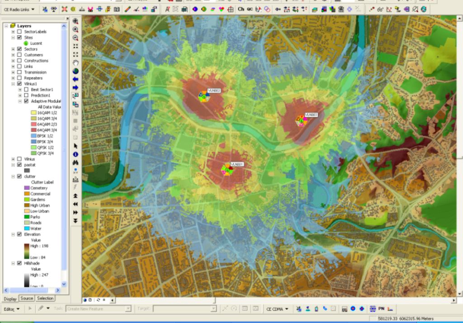This screenshot has width=463, height=323.
Task: Click the PN icon in bottom toolbar
Action: click(x=381, y=309)
